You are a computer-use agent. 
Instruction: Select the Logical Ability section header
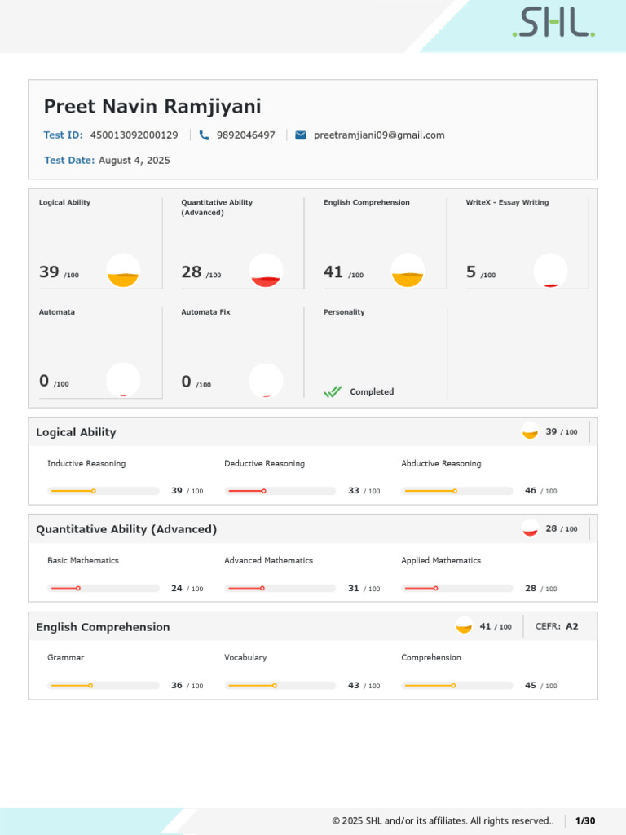pos(77,432)
